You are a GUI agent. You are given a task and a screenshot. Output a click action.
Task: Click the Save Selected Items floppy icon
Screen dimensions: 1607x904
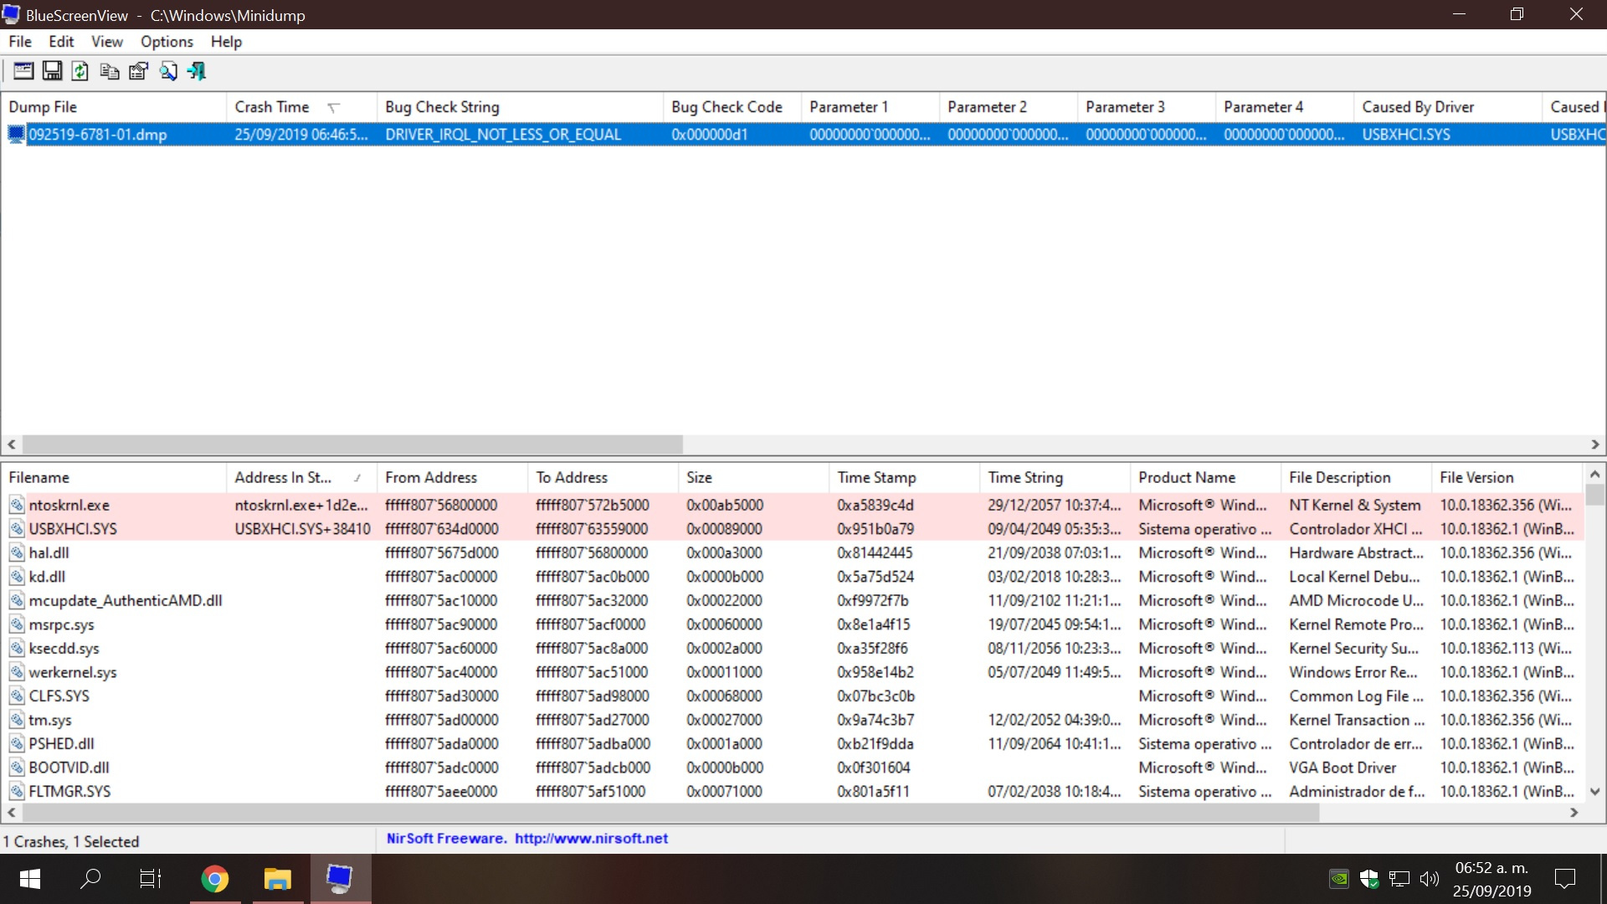coord(52,71)
